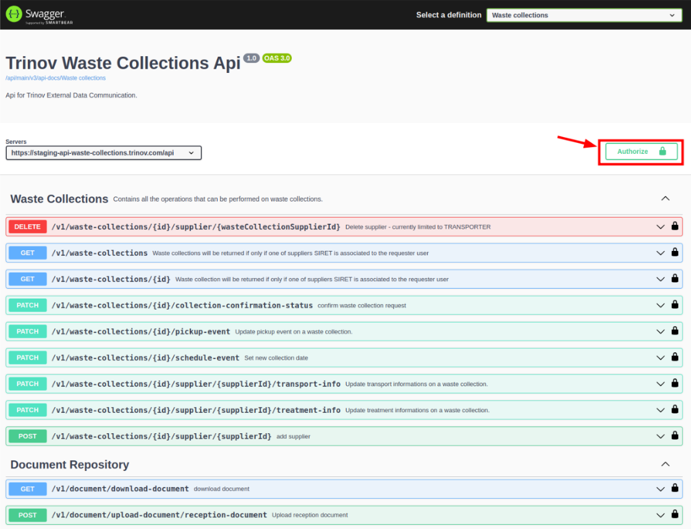
Task: Click PATCH badge for collection-confirmation-status
Action: 27,305
